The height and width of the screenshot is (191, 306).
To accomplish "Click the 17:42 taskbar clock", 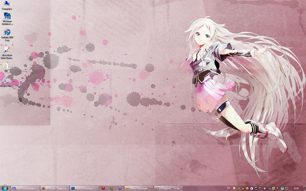I will 296,189.
